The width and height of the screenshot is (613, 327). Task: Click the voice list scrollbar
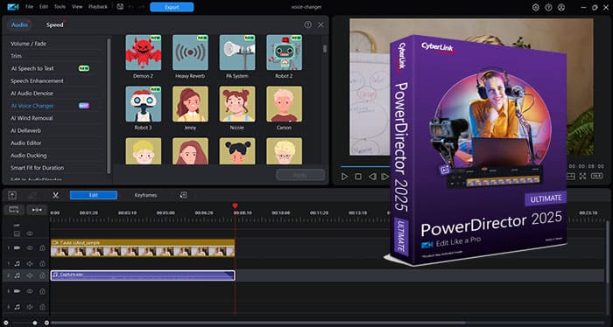pyautogui.click(x=325, y=49)
